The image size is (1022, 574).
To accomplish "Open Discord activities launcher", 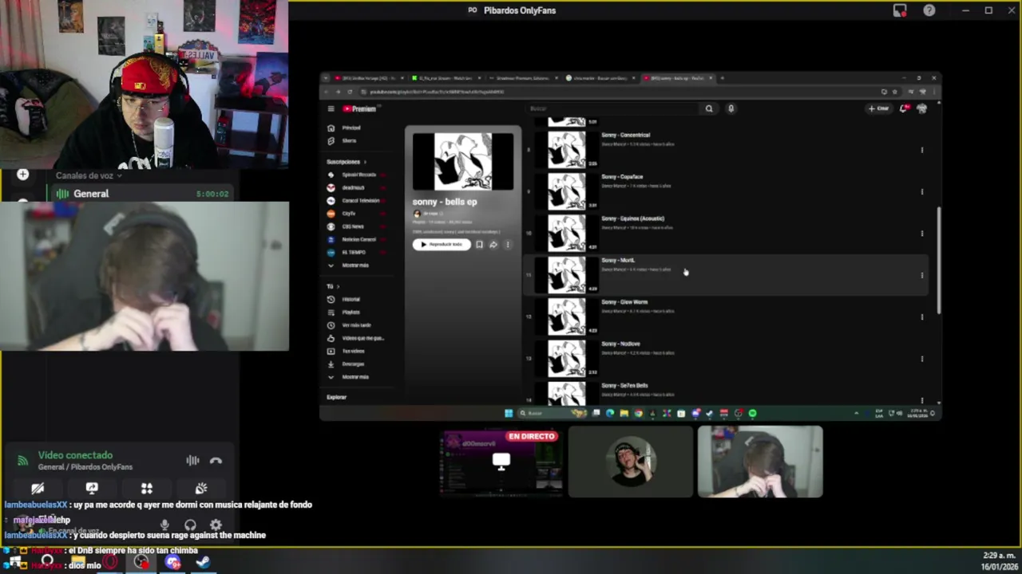I will pyautogui.click(x=147, y=488).
